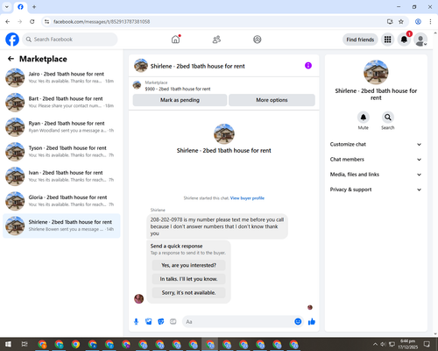Click the clock in system tray
This screenshot has width=438, height=351.
[x=407, y=344]
